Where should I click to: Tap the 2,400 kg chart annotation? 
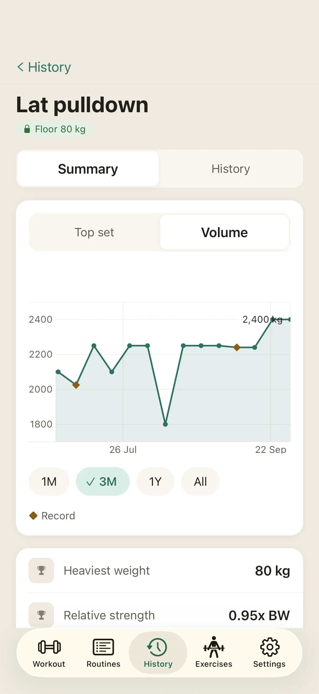click(262, 319)
